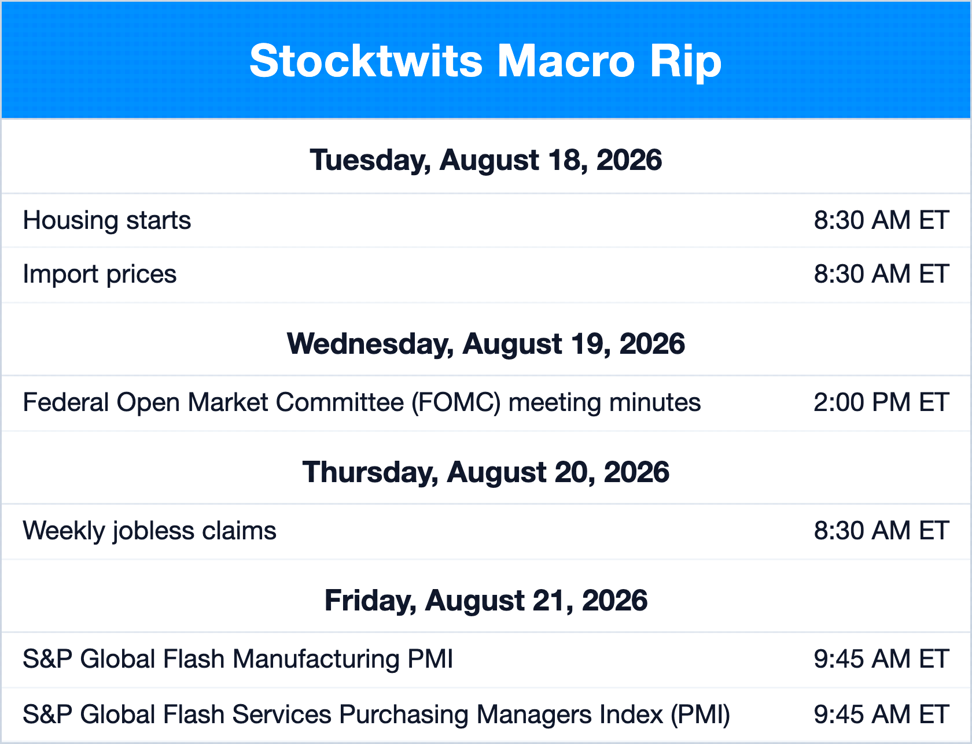
Task: Select the Thursday, August 20, 2026 heading
Action: 485,472
